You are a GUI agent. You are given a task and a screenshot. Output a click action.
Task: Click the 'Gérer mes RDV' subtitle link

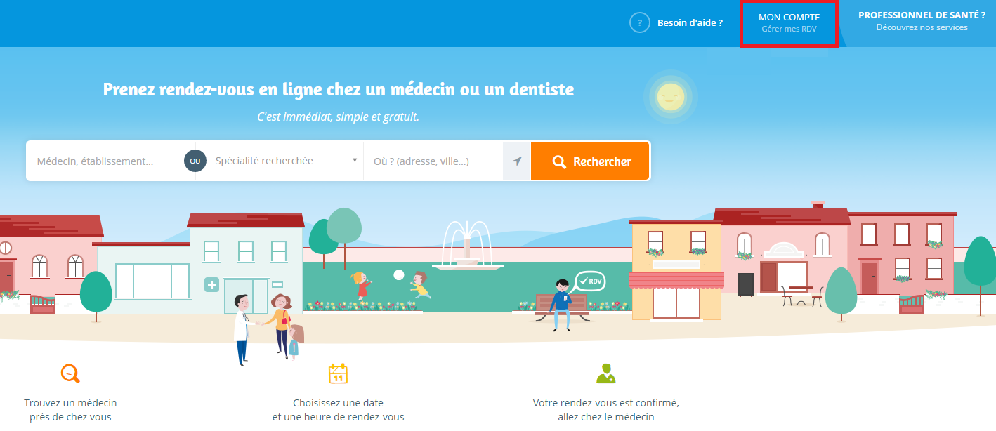click(x=789, y=29)
